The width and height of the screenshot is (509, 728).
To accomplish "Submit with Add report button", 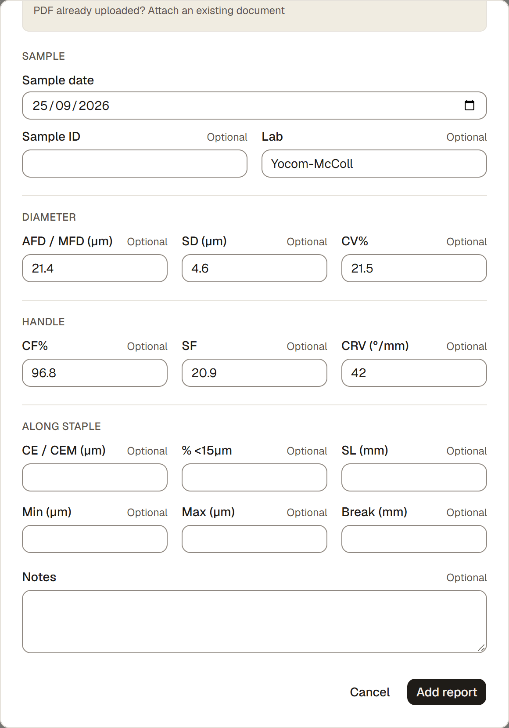I will (x=447, y=692).
